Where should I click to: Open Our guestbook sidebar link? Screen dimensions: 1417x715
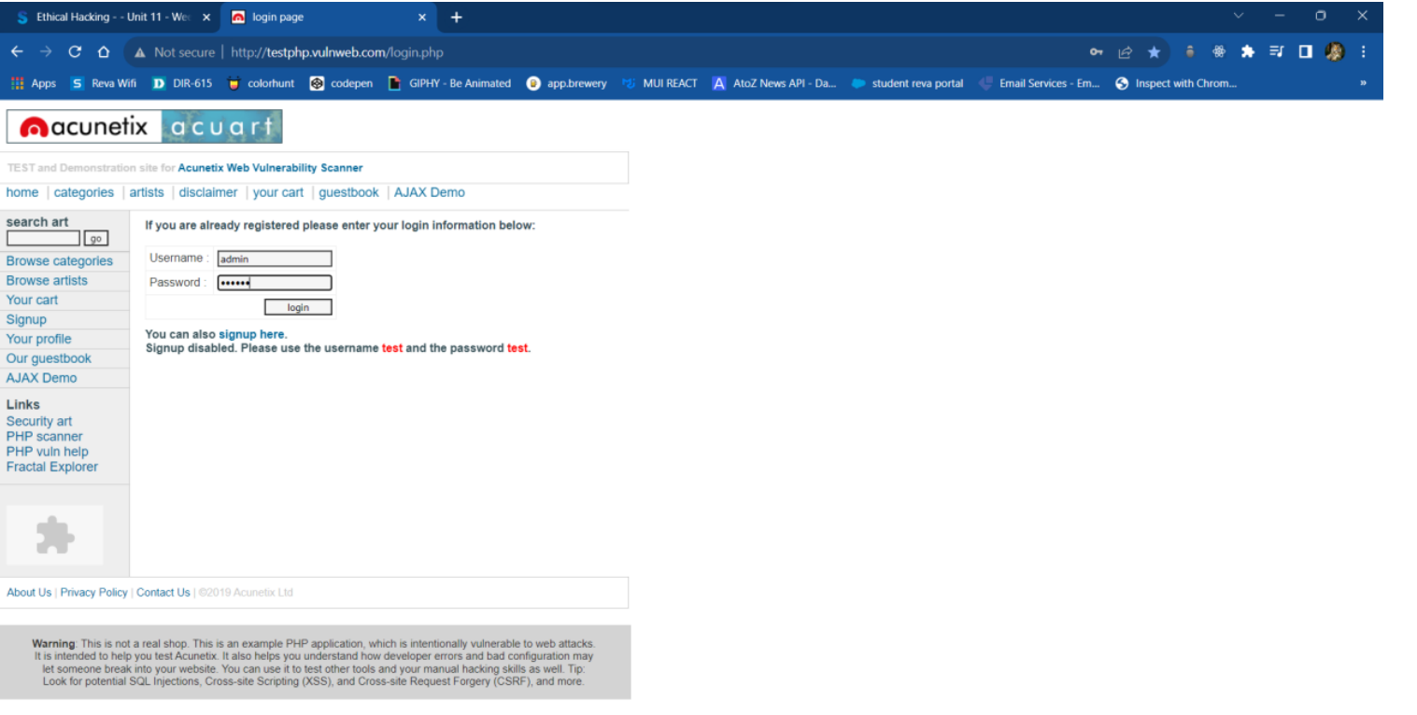click(49, 358)
